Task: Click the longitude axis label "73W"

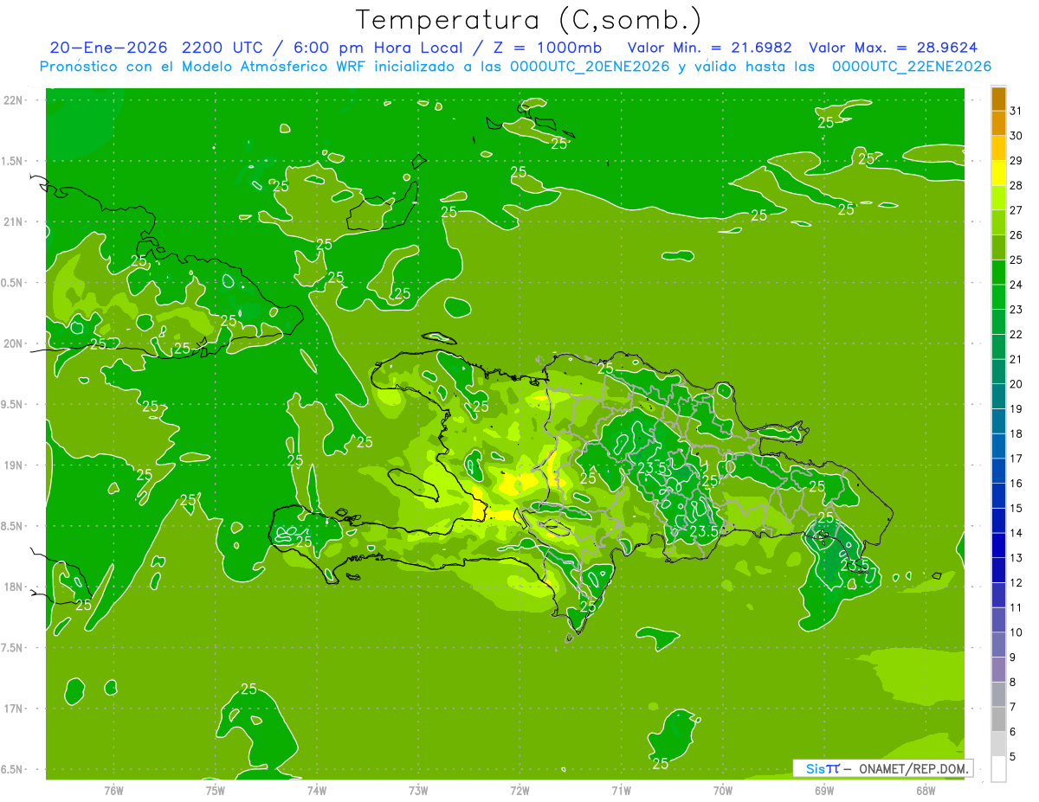Action: point(418,790)
